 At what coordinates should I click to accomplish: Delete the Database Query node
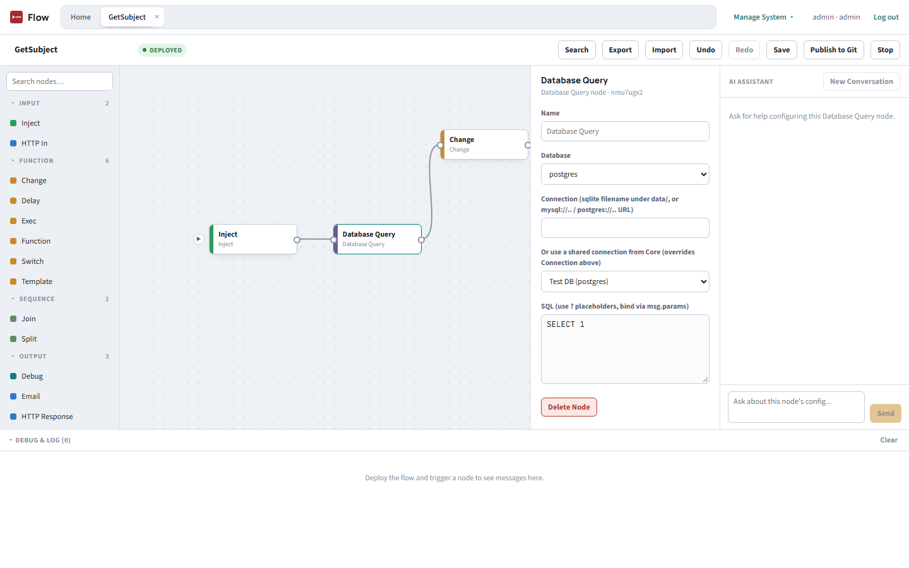(x=569, y=407)
